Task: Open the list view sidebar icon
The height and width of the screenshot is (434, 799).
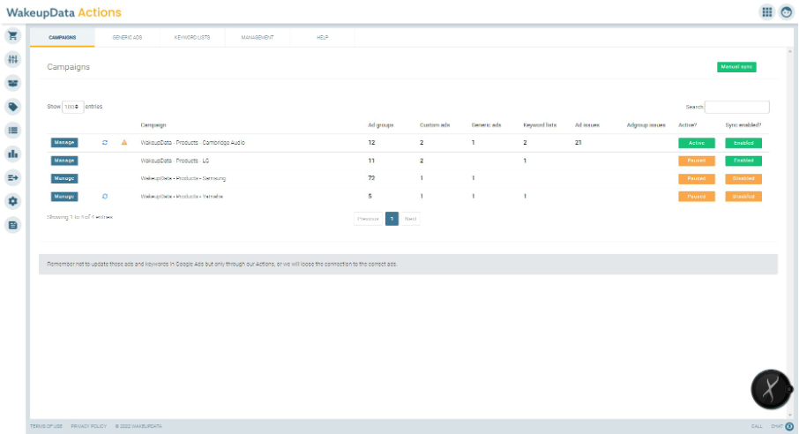Action: 12,131
